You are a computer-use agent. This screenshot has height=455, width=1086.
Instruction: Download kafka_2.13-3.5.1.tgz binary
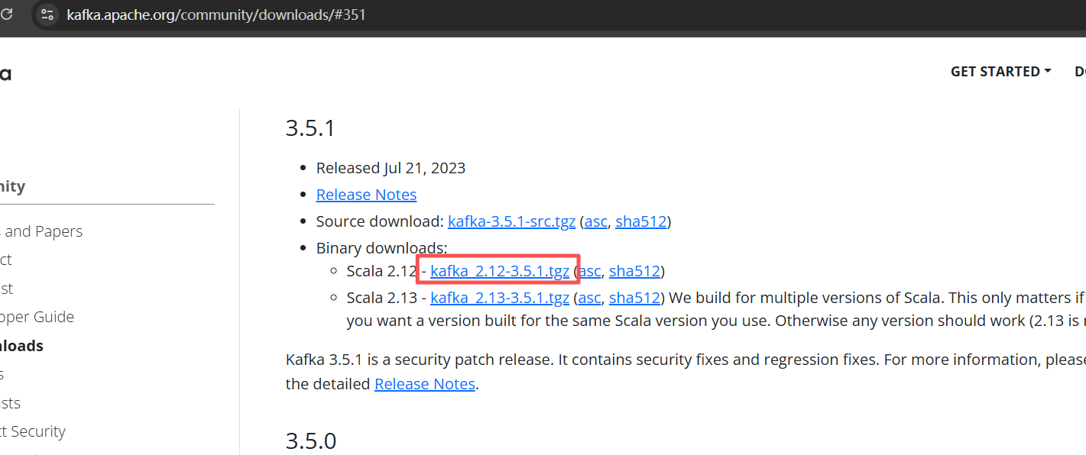(500, 298)
